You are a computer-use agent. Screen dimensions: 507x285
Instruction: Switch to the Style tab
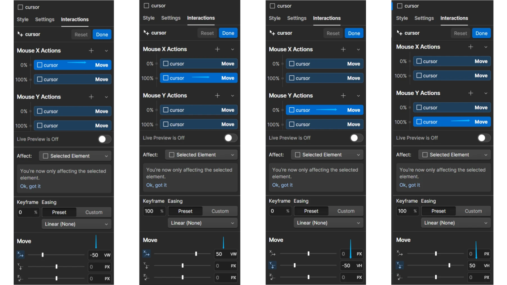coord(22,19)
